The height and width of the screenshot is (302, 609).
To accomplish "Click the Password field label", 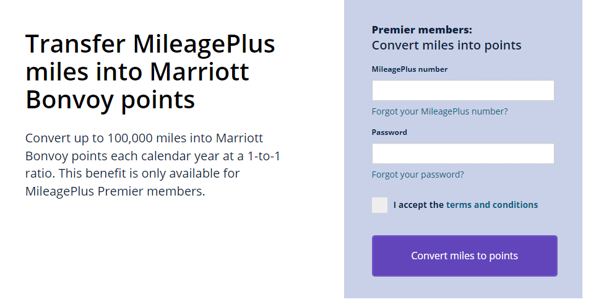I will 389,132.
